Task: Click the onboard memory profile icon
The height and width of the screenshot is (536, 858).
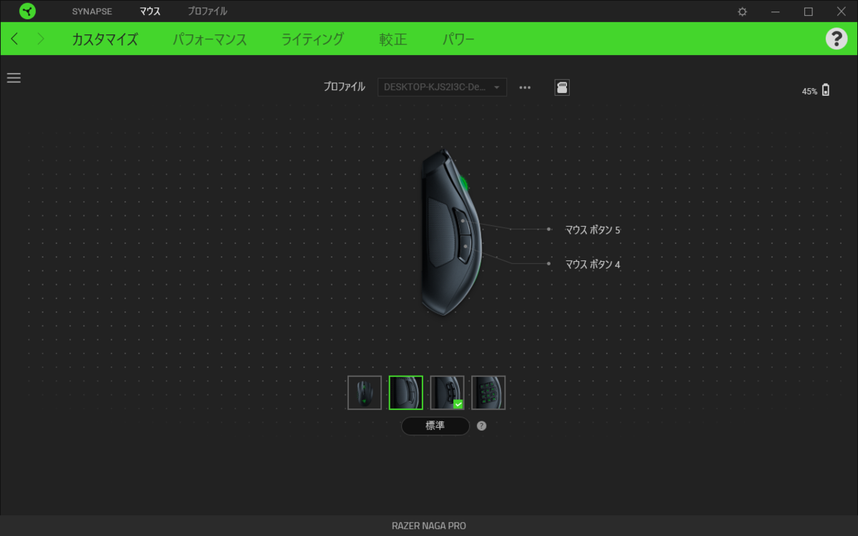Action: tap(562, 87)
